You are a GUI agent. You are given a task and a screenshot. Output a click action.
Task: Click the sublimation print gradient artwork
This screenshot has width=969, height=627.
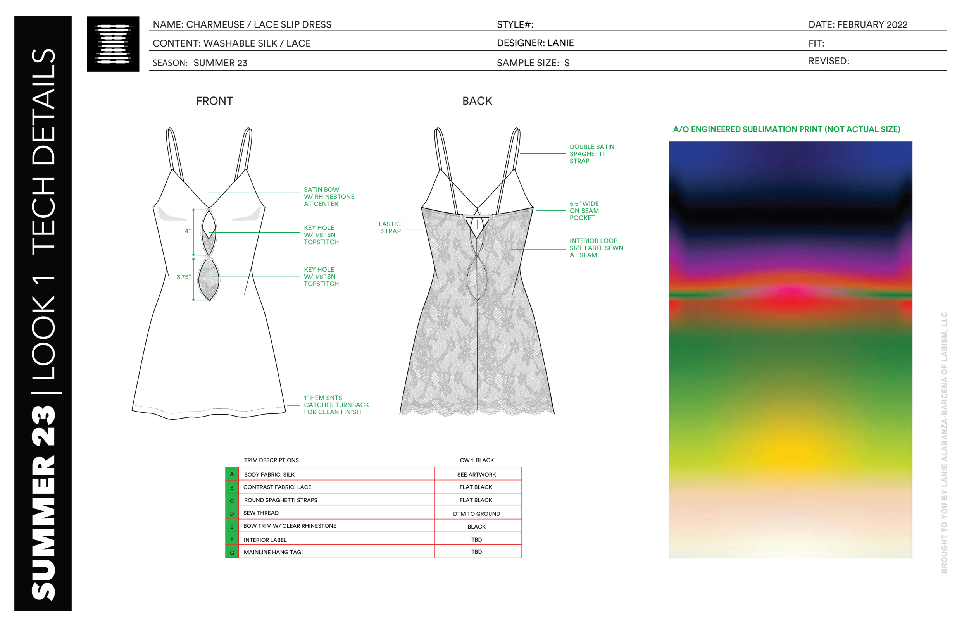[x=790, y=350]
